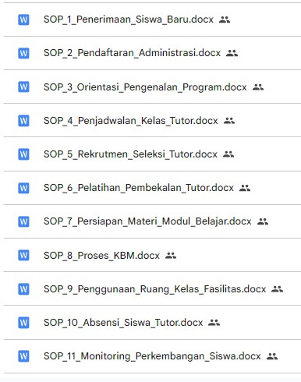This screenshot has width=301, height=382.
Task: Click shared-people icon on SOP_7_Persiapan_Materi_Modul_Belajar row
Action: tap(263, 221)
